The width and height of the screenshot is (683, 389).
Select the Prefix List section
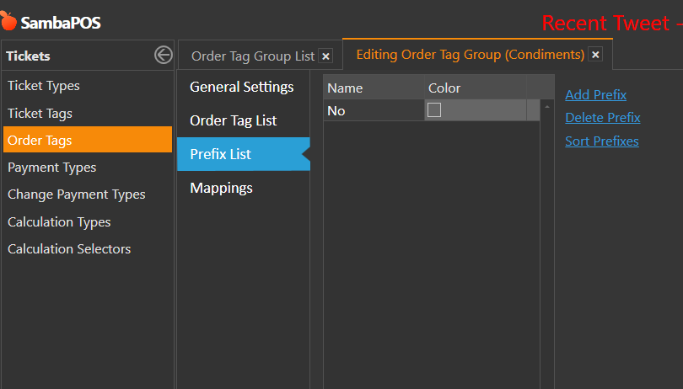[220, 154]
